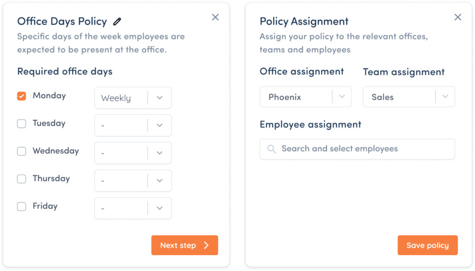
Task: Close the Office Days Policy panel
Action: click(x=215, y=17)
